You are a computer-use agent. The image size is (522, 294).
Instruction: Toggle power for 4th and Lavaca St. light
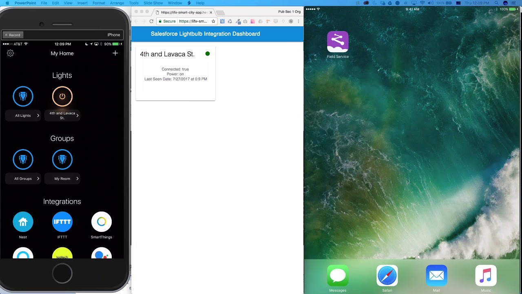click(62, 96)
